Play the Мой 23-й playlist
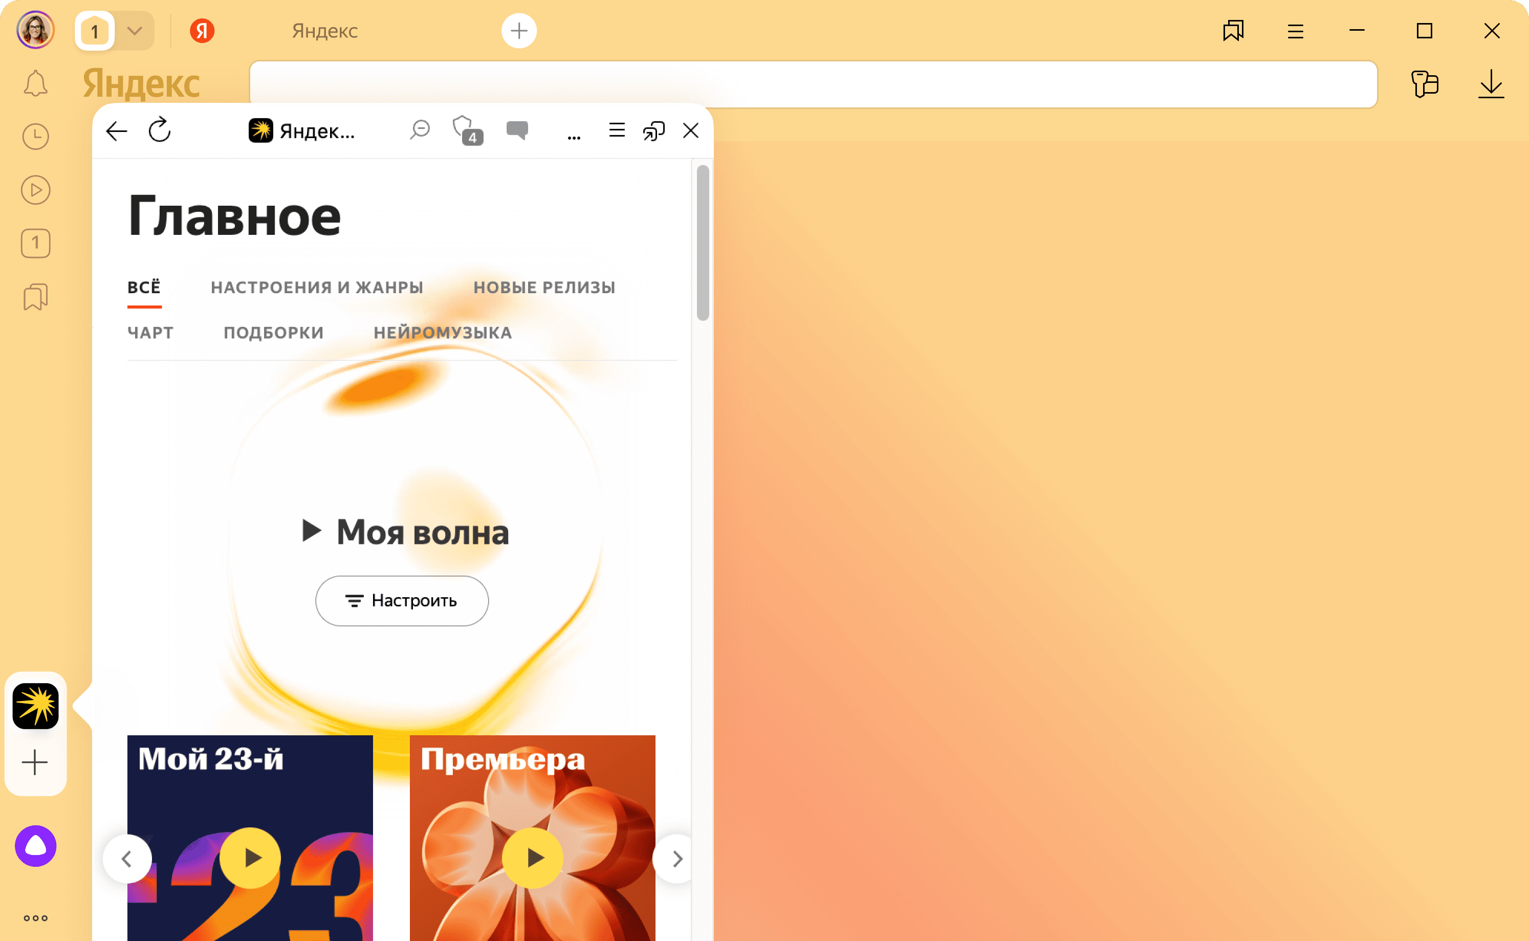This screenshot has height=941, width=1529. coord(250,858)
